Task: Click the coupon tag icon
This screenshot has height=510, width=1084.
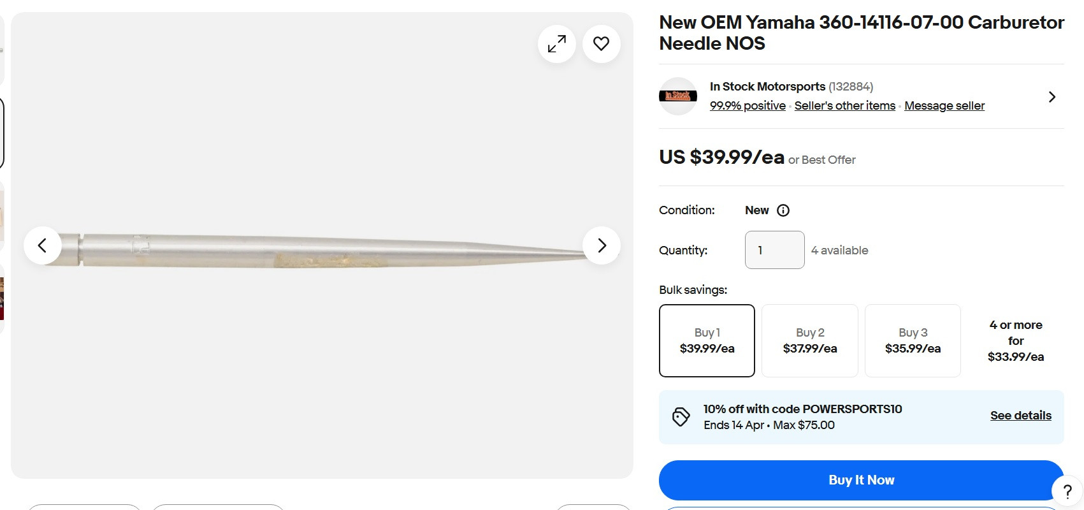Action: click(681, 417)
